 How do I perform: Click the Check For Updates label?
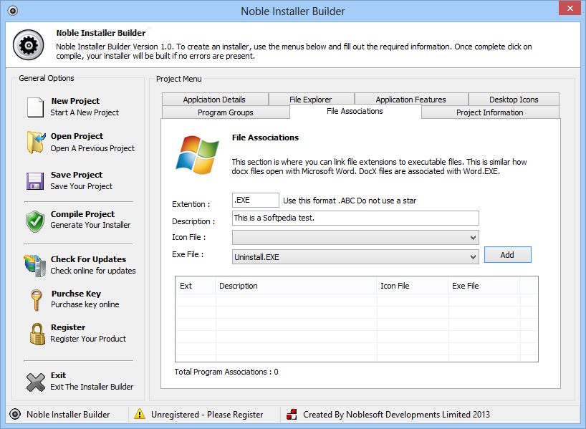pyautogui.click(x=88, y=259)
